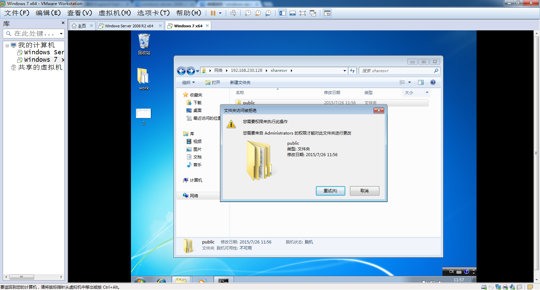
Task: Enter full screen mode for the VM
Action: [303, 13]
